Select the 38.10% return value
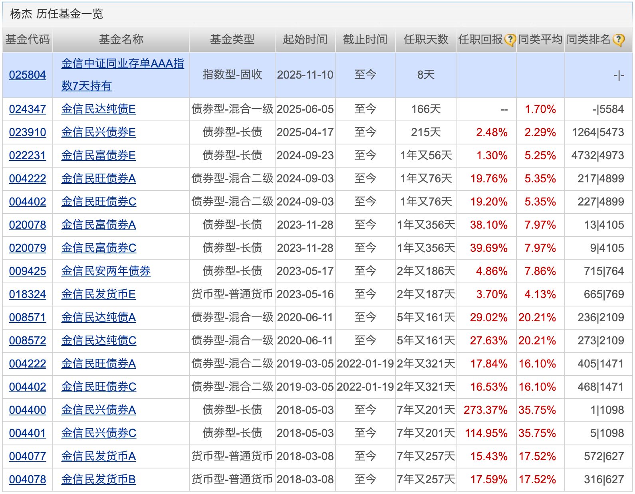This screenshot has height=494, width=635. point(489,225)
